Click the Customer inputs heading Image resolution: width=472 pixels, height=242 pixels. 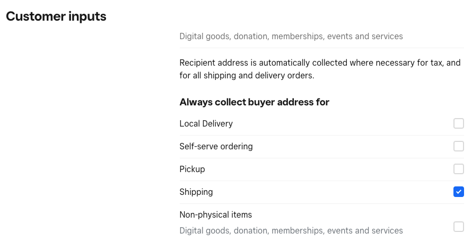(56, 16)
